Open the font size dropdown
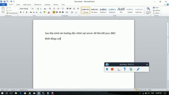This screenshot has height=95, width=169. click(x=36, y=9)
